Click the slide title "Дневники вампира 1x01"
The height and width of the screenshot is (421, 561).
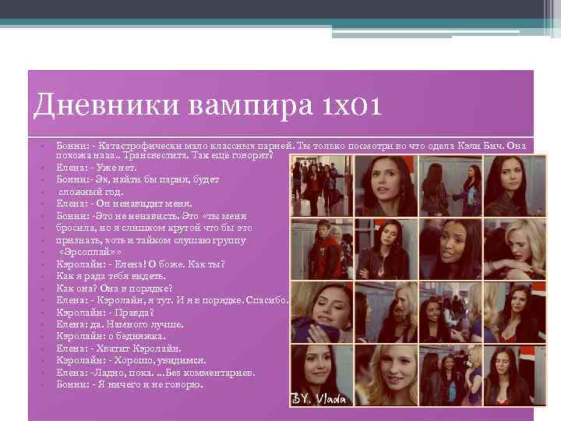[207, 105]
